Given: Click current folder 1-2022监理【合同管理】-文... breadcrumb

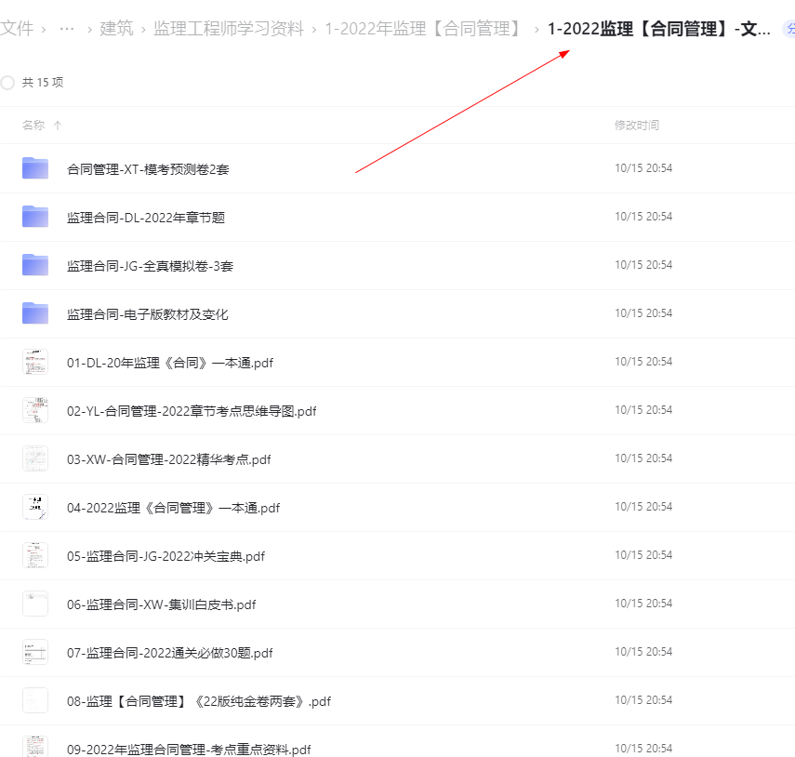Looking at the screenshot, I should [x=658, y=29].
